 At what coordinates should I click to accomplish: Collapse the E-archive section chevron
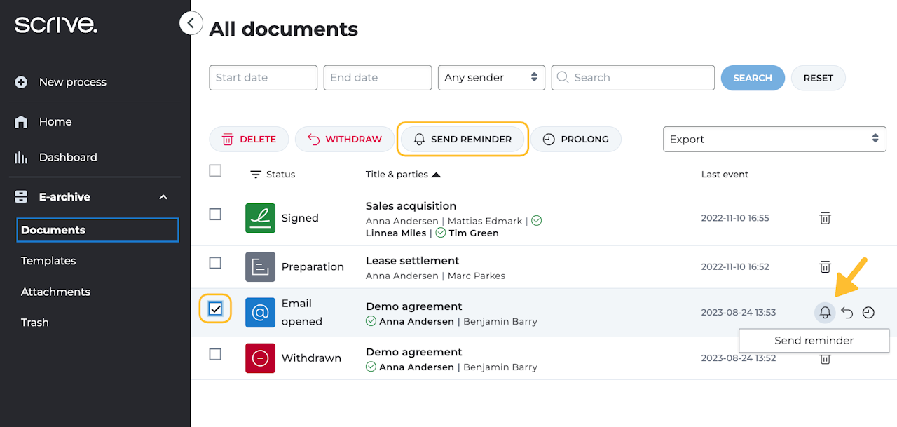point(163,197)
